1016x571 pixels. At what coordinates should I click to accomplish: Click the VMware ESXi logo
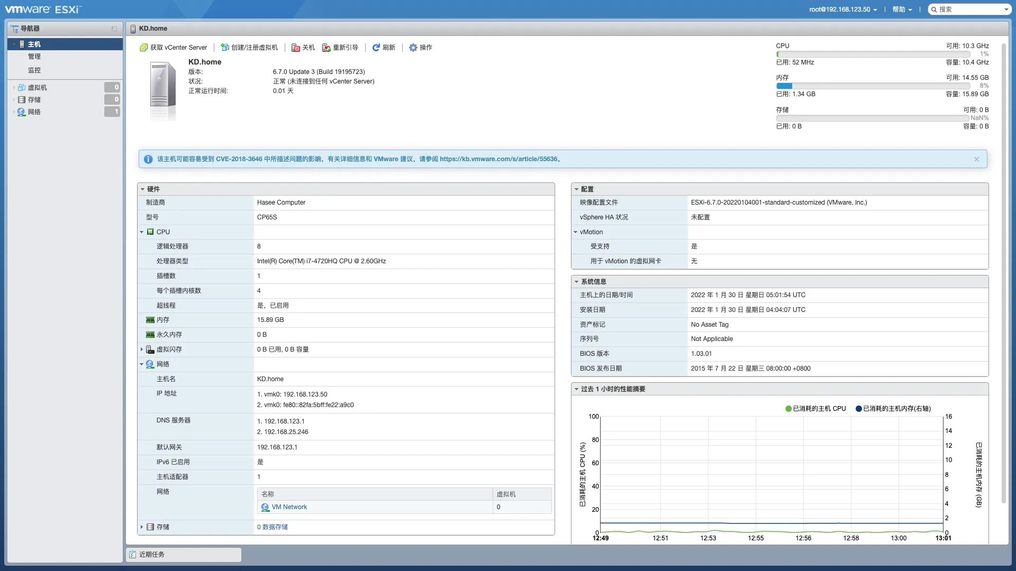tap(43, 10)
